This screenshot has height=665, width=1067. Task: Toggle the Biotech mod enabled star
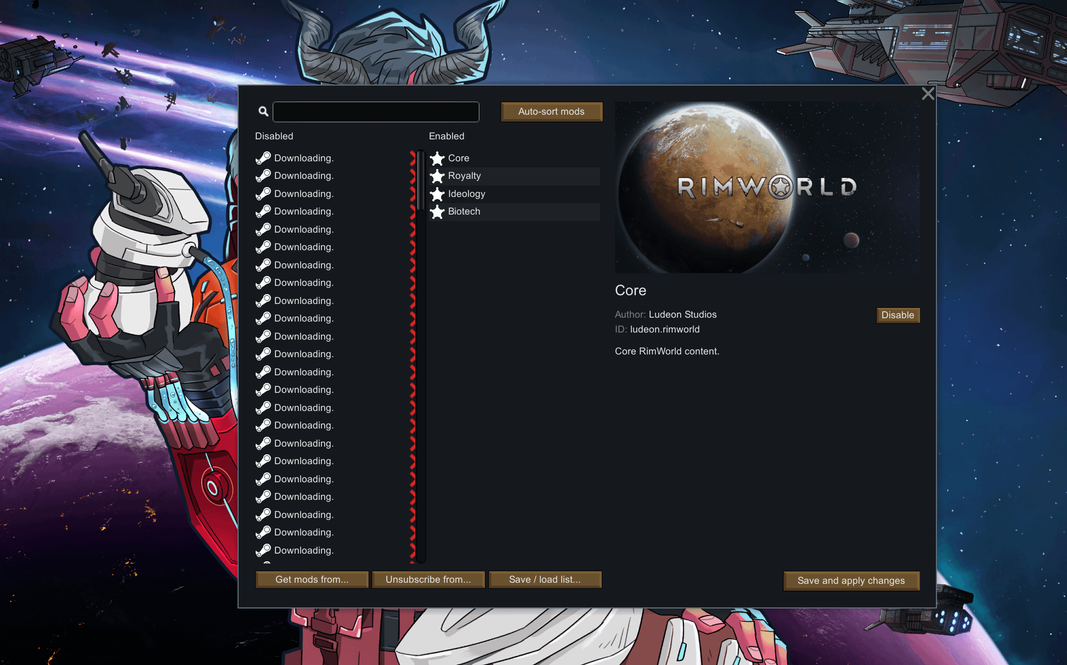[437, 211]
